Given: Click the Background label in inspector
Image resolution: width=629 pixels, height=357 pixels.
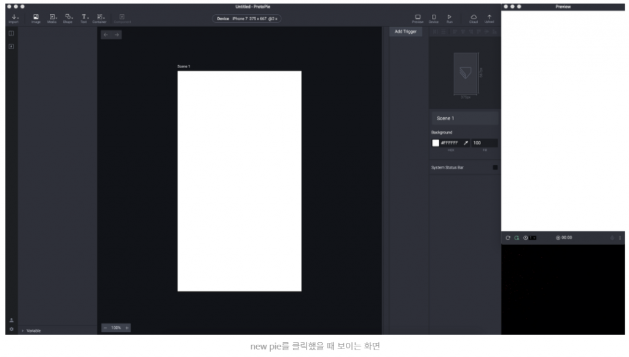Looking at the screenshot, I should [442, 132].
